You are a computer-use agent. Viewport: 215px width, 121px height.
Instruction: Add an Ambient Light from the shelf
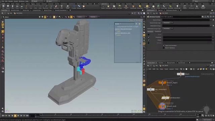(x=177, y=7)
